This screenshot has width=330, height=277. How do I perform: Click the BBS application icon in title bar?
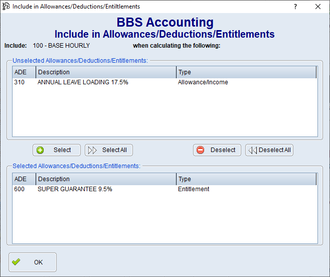click(x=7, y=7)
